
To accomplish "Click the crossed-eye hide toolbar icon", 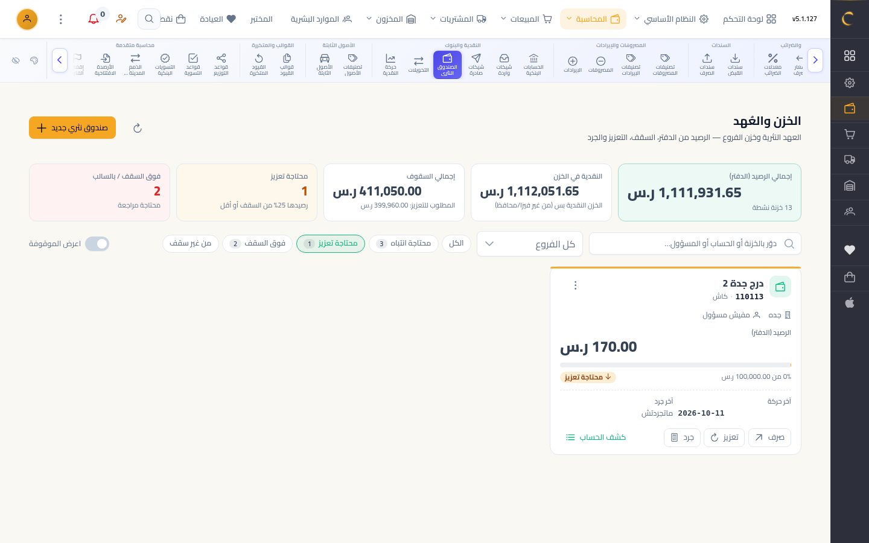I will tap(16, 60).
